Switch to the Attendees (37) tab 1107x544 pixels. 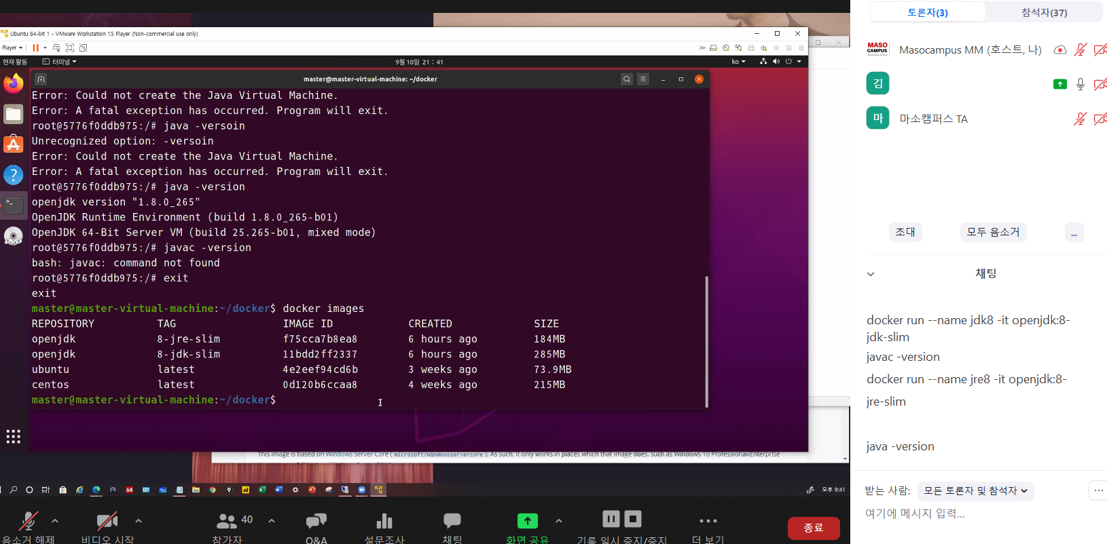coord(1044,12)
